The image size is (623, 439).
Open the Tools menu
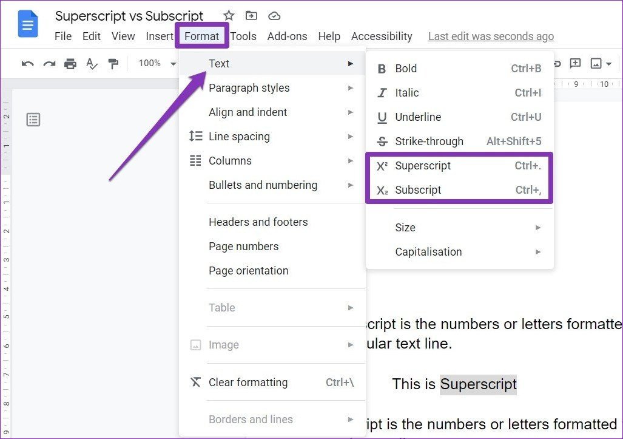click(x=243, y=36)
